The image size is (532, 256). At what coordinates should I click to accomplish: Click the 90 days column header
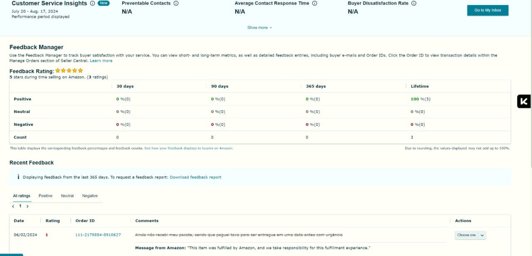pyautogui.click(x=220, y=86)
